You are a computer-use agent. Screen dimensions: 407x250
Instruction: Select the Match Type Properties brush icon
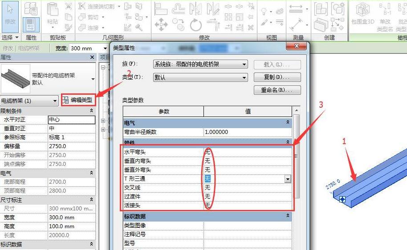pyautogui.click(x=69, y=28)
